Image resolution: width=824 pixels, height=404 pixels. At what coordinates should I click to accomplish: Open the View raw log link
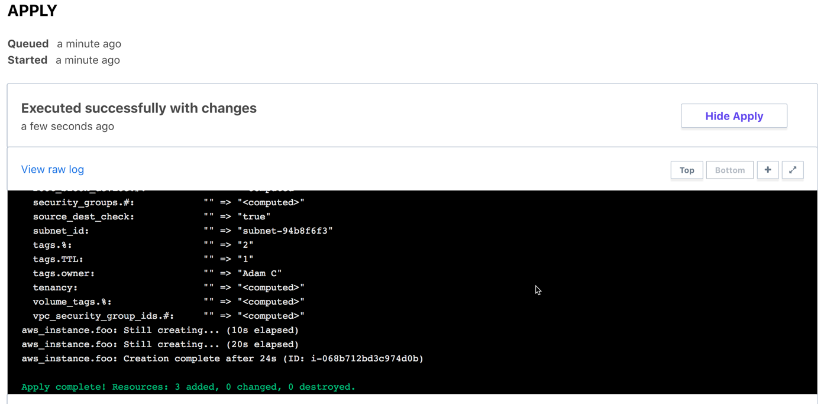tap(53, 169)
